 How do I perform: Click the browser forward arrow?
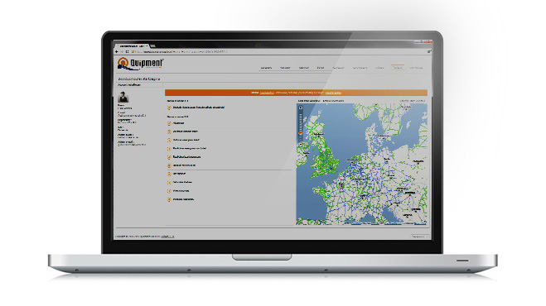122,52
